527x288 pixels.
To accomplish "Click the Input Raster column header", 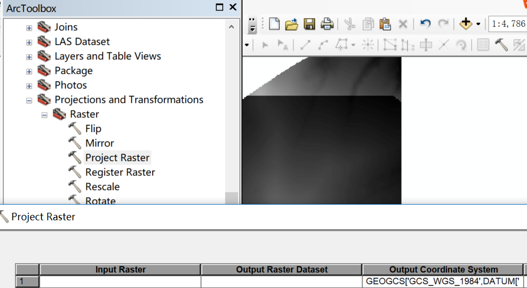I will [x=120, y=270].
